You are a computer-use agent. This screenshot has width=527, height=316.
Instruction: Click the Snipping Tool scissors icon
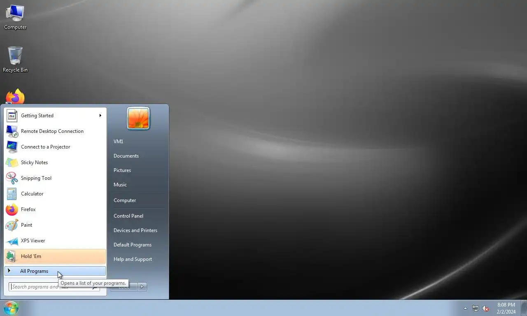[12, 178]
